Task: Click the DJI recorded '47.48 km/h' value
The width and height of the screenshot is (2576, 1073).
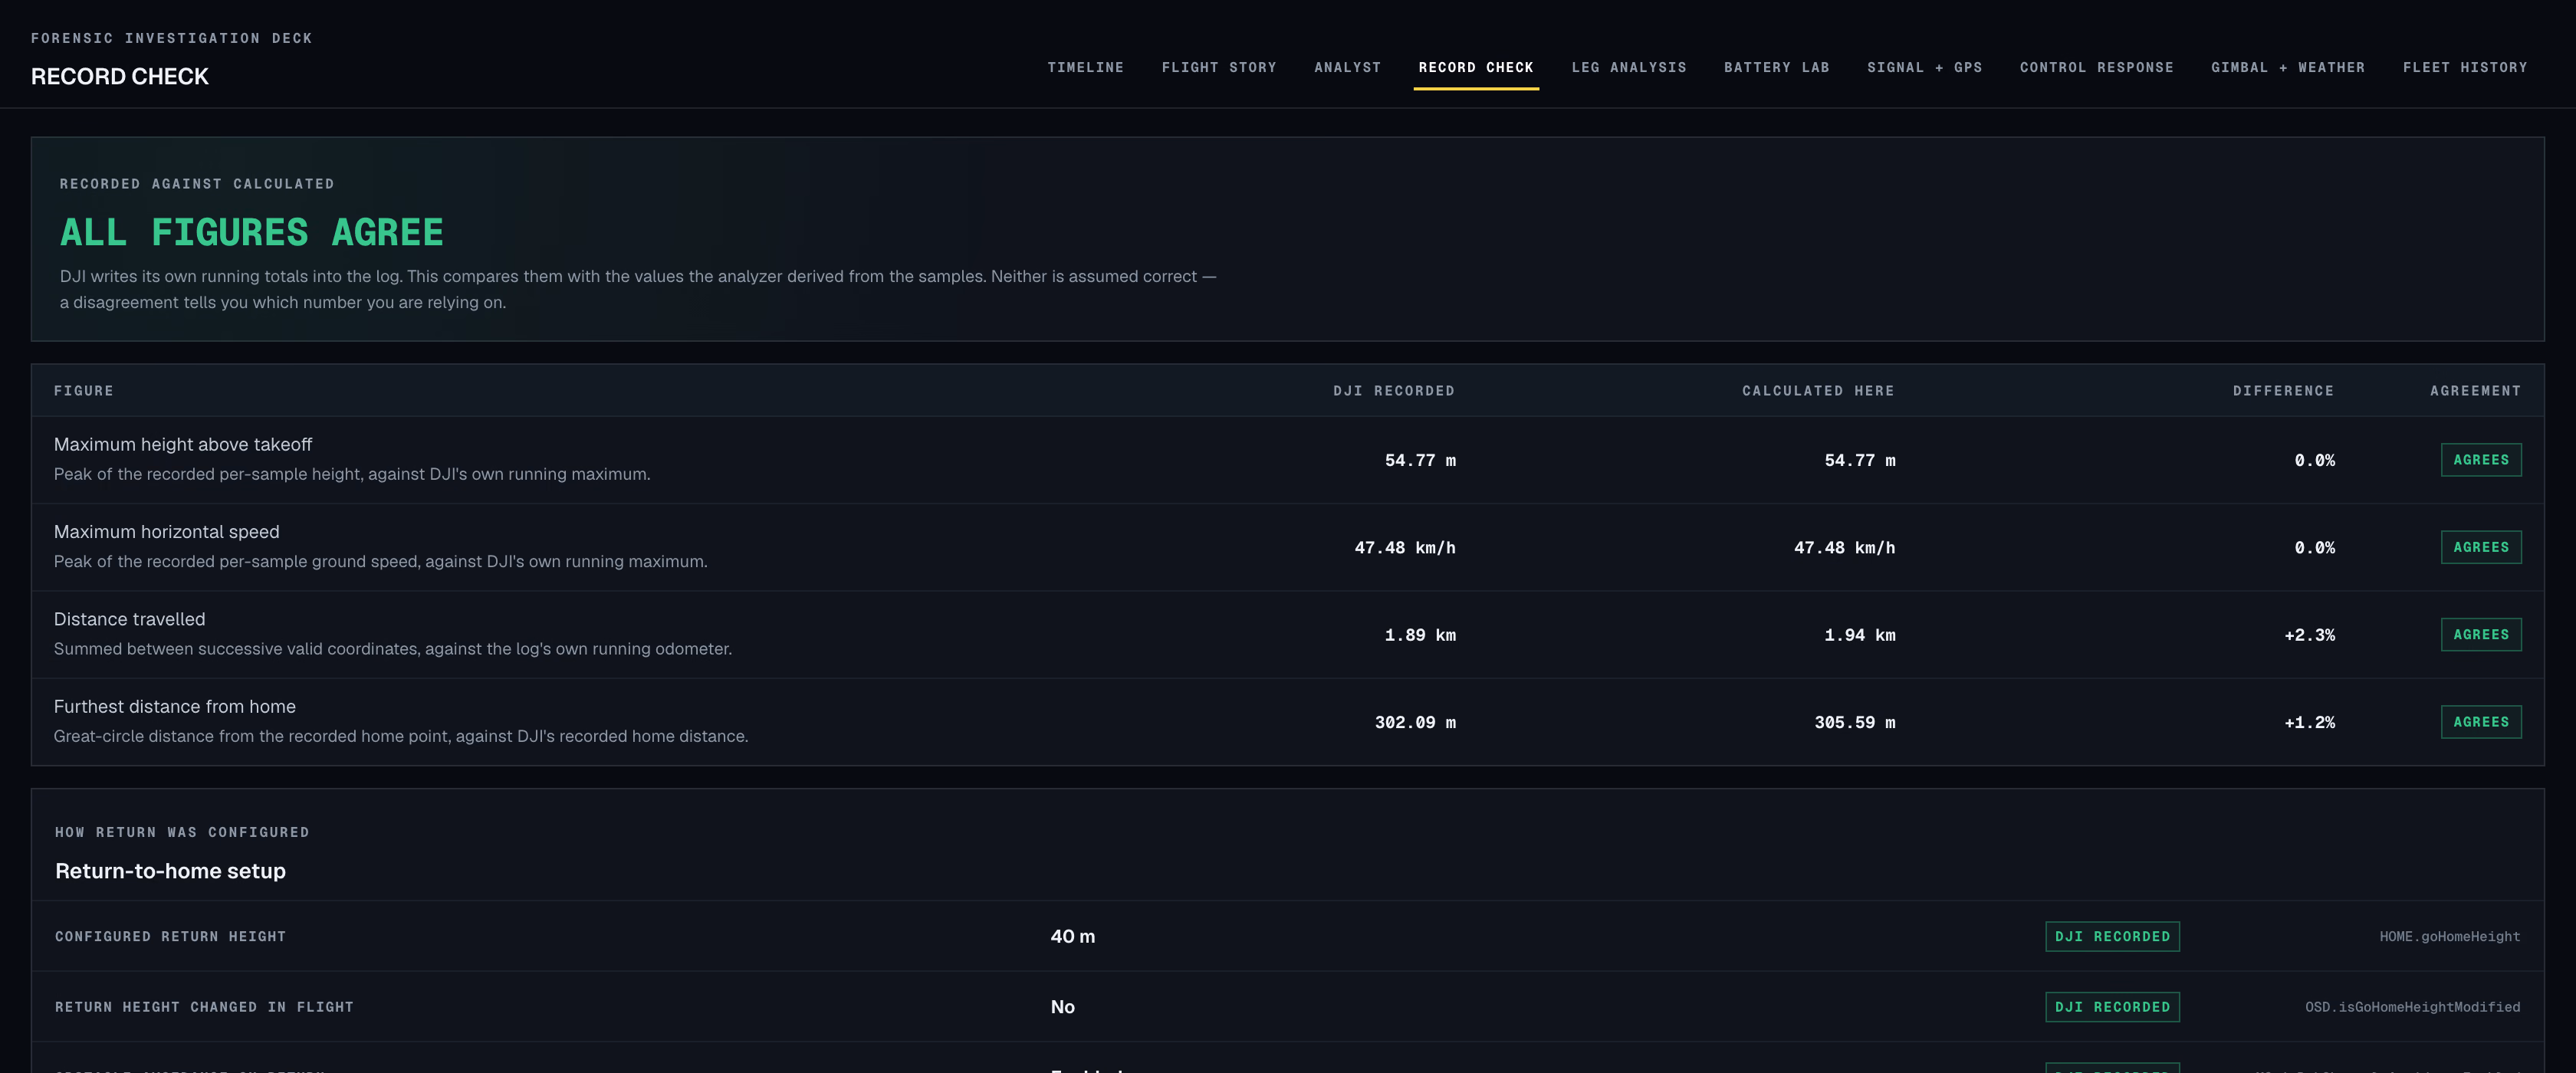Action: [1405, 548]
